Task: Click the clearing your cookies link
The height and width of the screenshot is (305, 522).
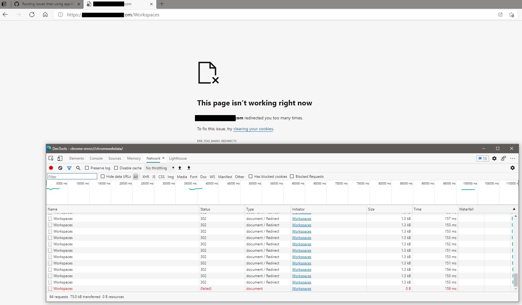Action: point(253,129)
